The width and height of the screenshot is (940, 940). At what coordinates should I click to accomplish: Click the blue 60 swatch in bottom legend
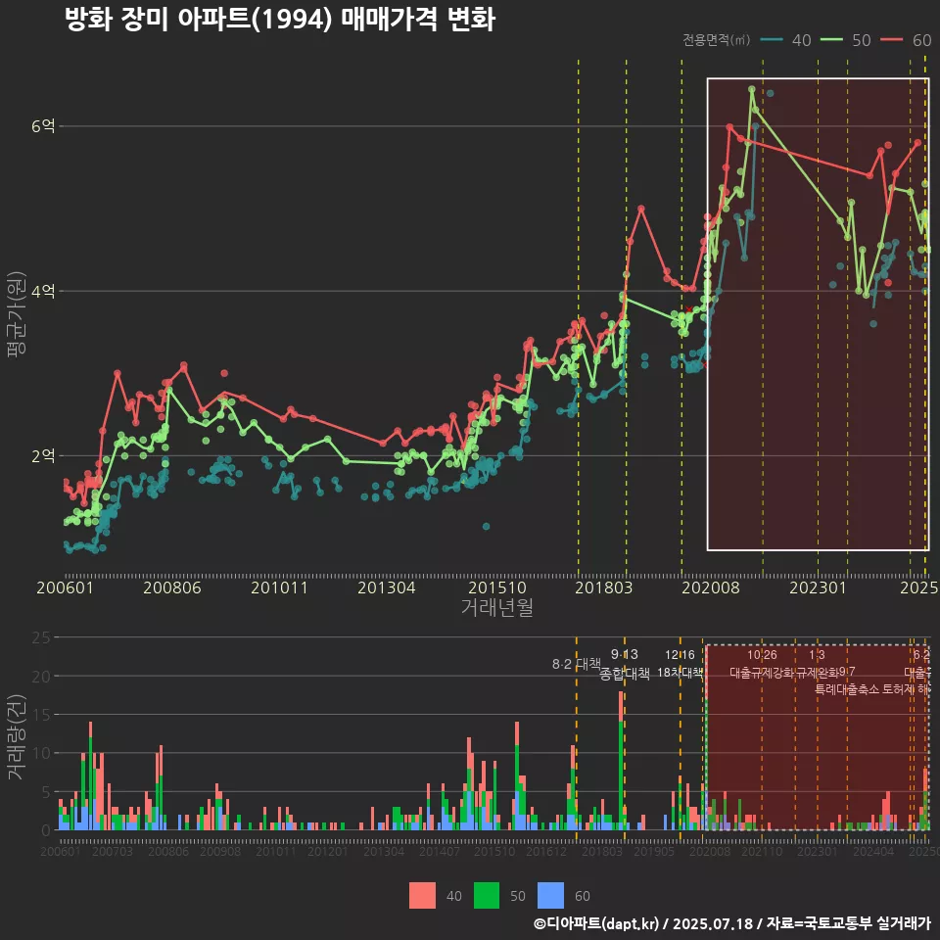pos(550,896)
